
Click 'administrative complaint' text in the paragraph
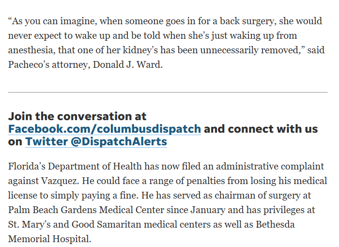point(270,166)
